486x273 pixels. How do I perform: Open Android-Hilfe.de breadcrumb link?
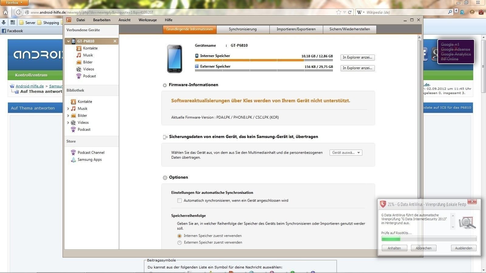click(x=30, y=86)
